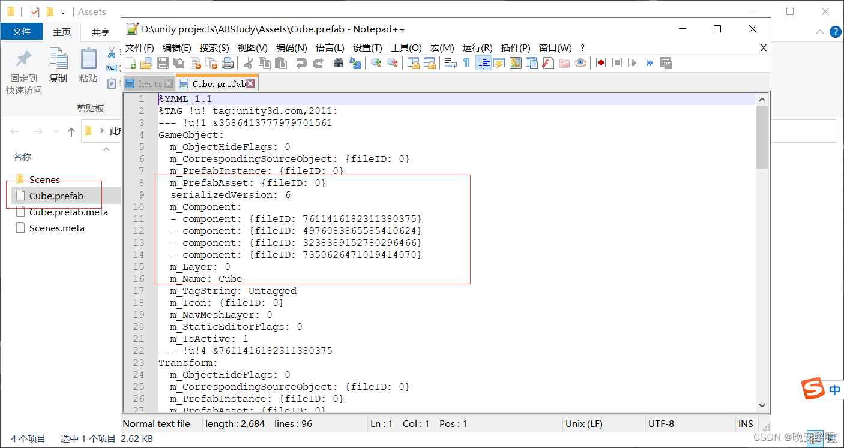Click the Zoom Out magnifier icon
Viewport: 844px width, 448px height.
click(x=392, y=63)
